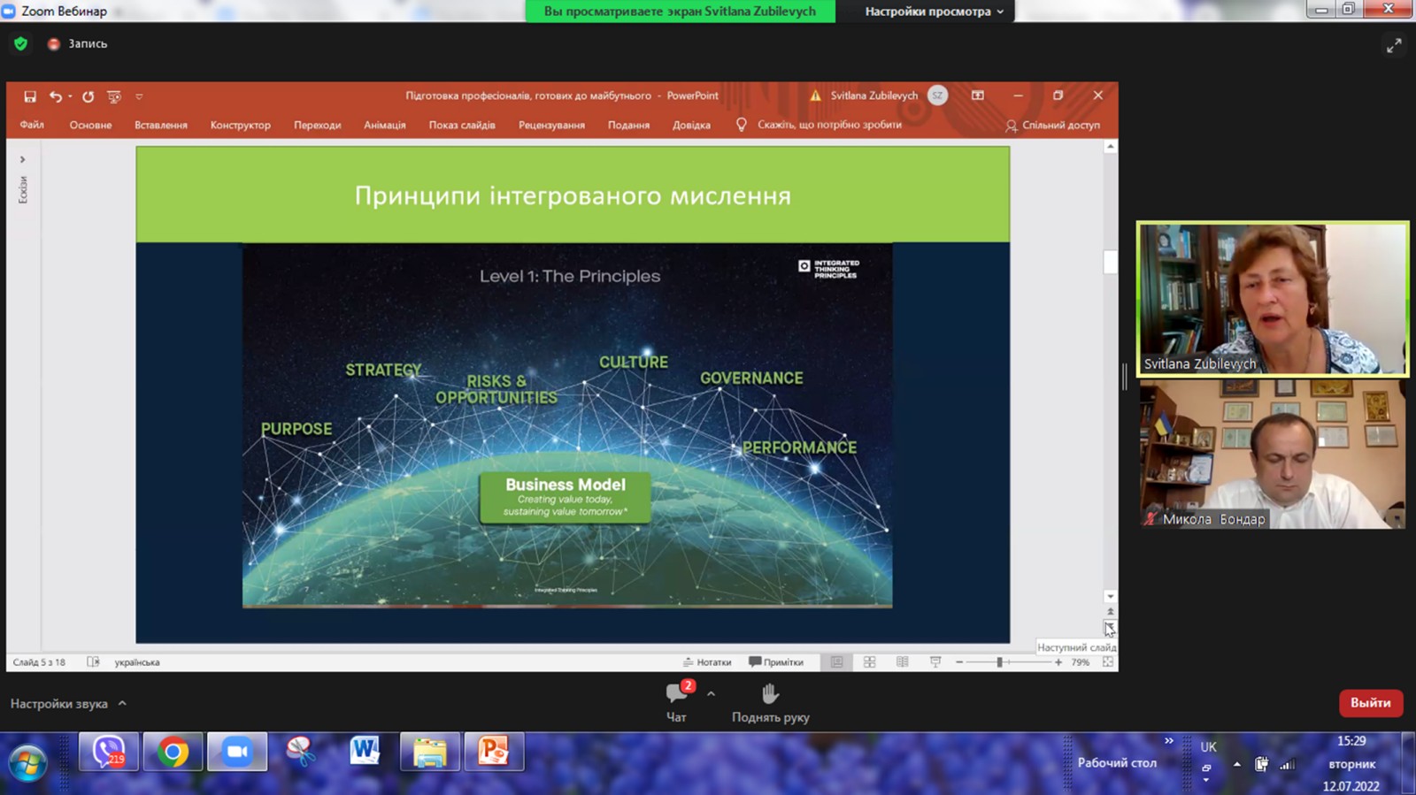Image resolution: width=1416 pixels, height=795 pixels.
Task: Click the PowerPoint zoom slider handle
Action: [x=999, y=662]
